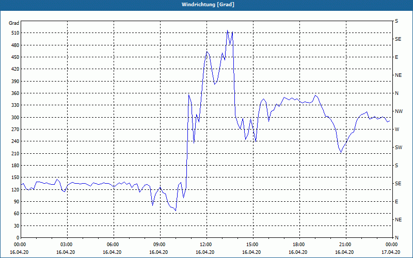Image resolution: width=413 pixels, height=258 pixels.
Task: Click the SE compass label level with 480
Action: pyautogui.click(x=398, y=39)
